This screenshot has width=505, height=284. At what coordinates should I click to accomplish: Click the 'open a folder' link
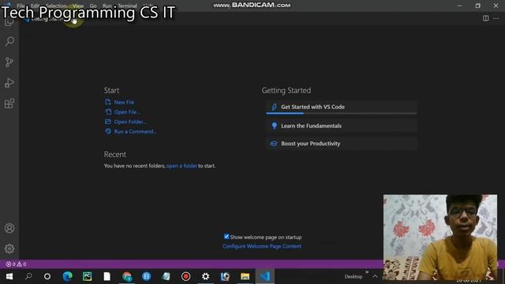click(181, 166)
